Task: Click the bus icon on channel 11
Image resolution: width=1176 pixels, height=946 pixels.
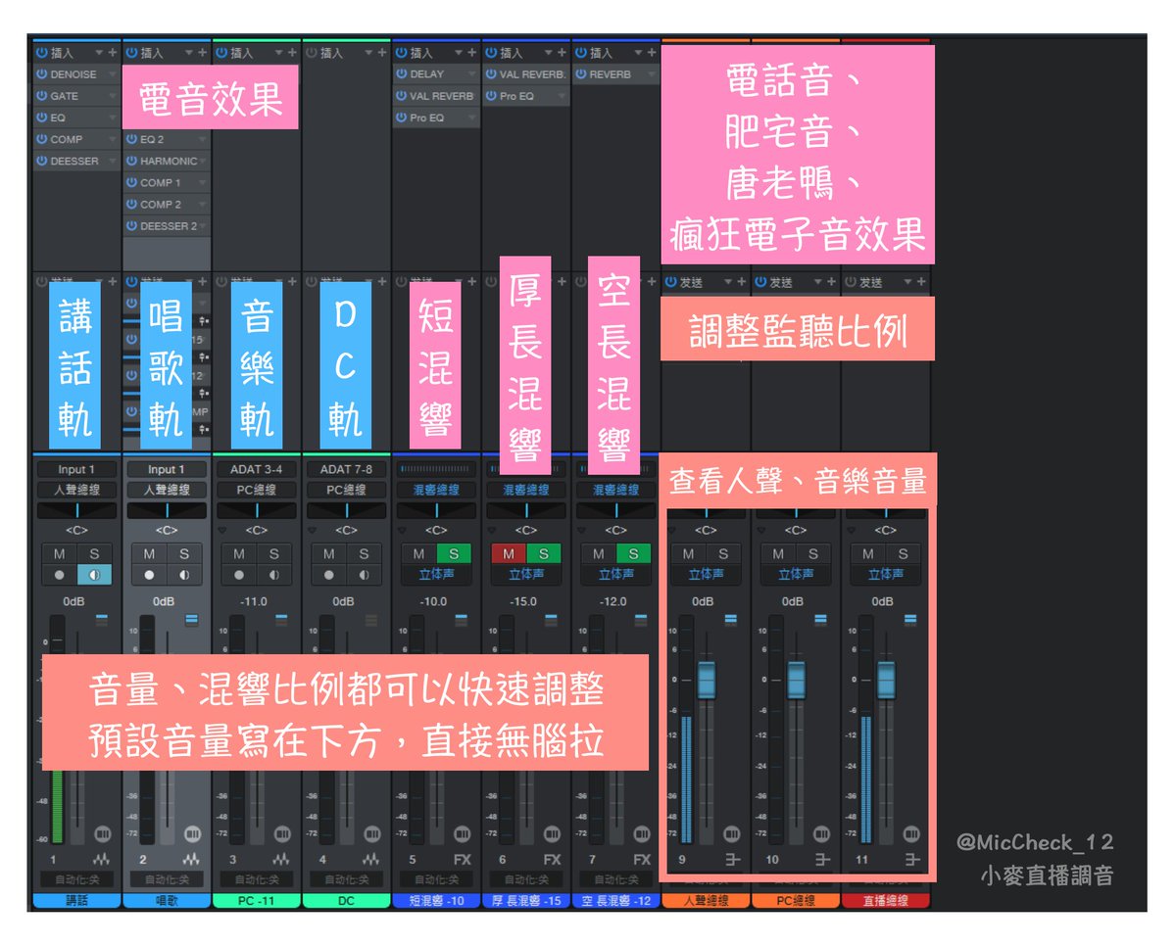Action: (911, 859)
